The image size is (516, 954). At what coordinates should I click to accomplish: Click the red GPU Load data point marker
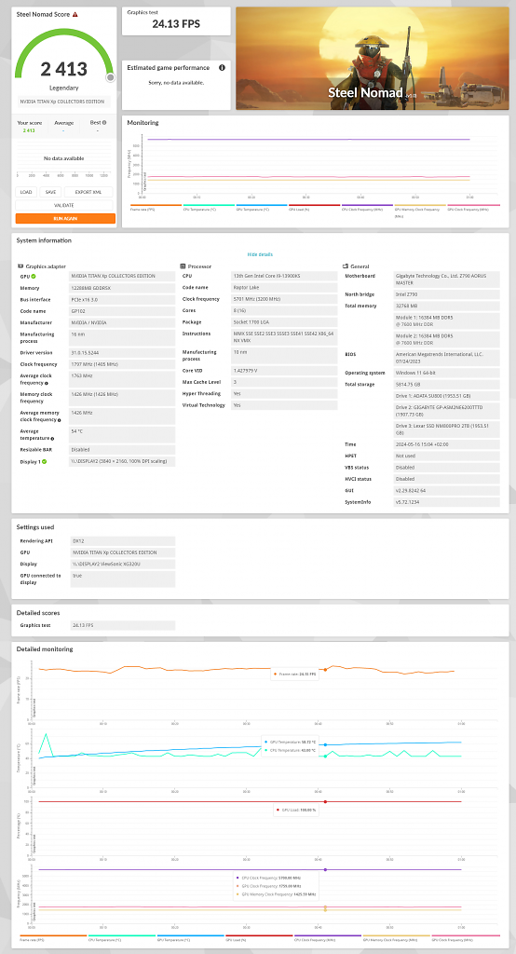pos(326,802)
